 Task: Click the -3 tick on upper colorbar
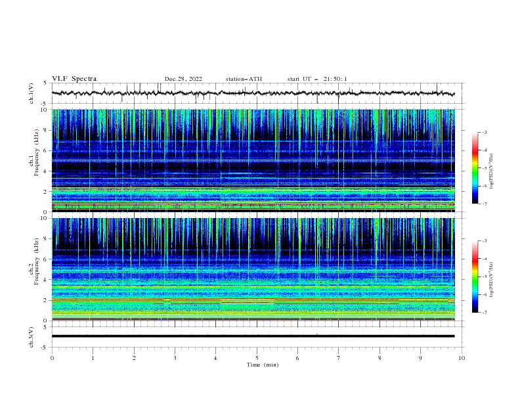(485, 132)
